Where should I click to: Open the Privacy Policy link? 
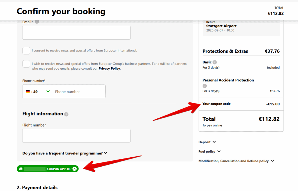click(x=109, y=69)
